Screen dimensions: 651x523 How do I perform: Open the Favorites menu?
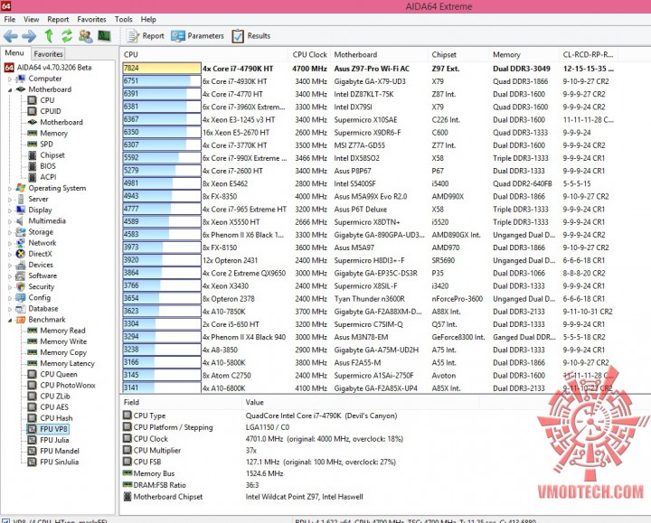point(91,19)
